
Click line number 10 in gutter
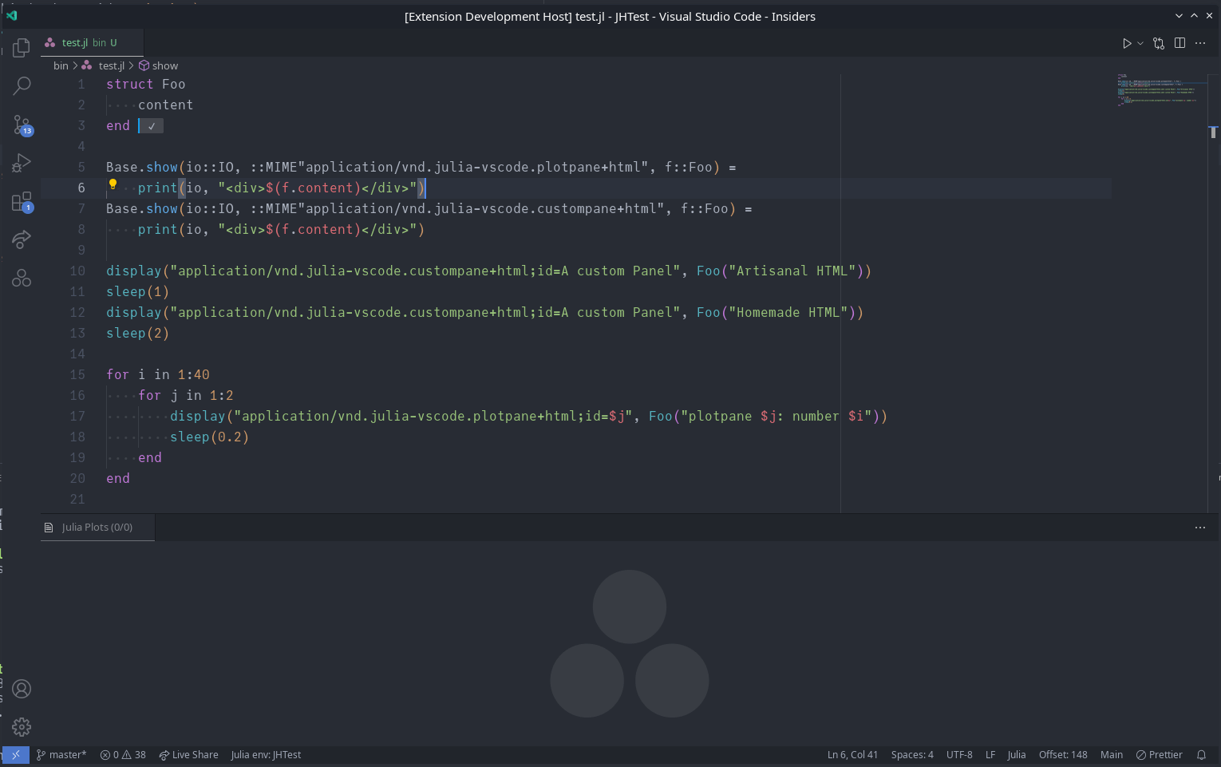click(x=77, y=271)
